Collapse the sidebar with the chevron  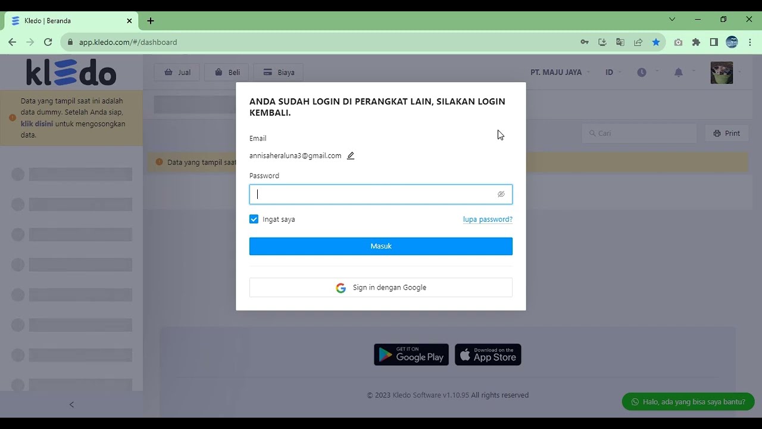point(71,405)
